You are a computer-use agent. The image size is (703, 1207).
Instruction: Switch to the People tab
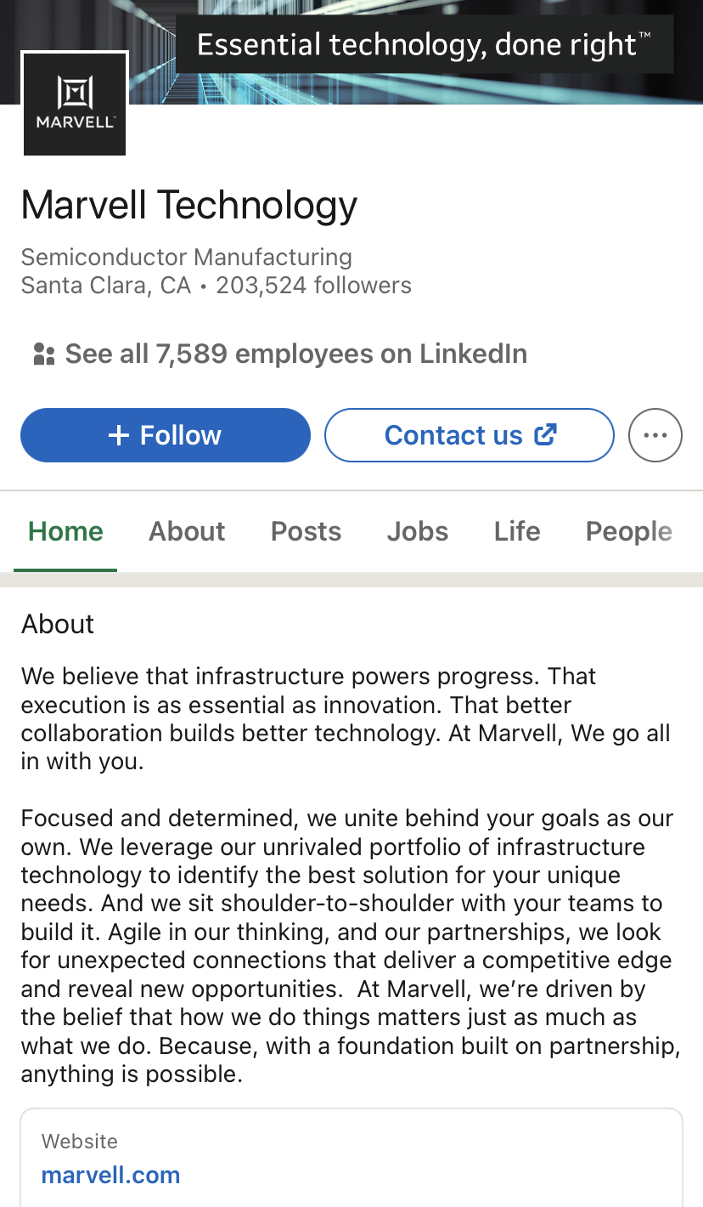628,531
